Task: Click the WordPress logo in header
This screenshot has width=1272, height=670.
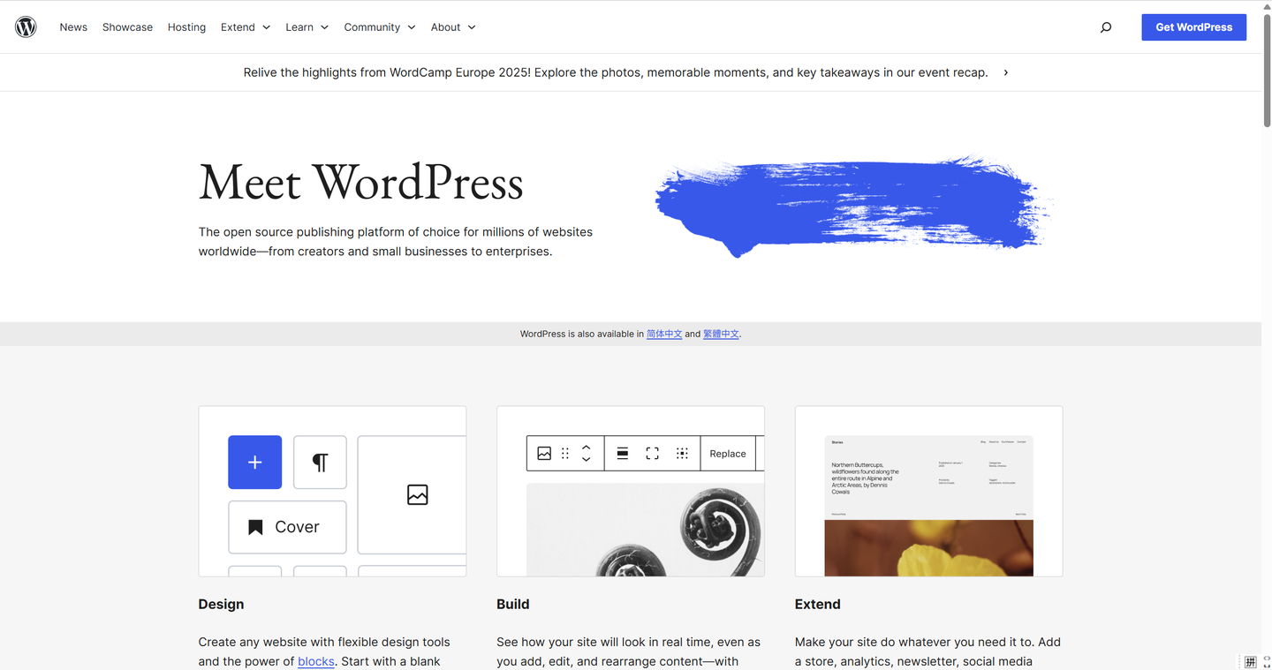Action: click(x=26, y=27)
